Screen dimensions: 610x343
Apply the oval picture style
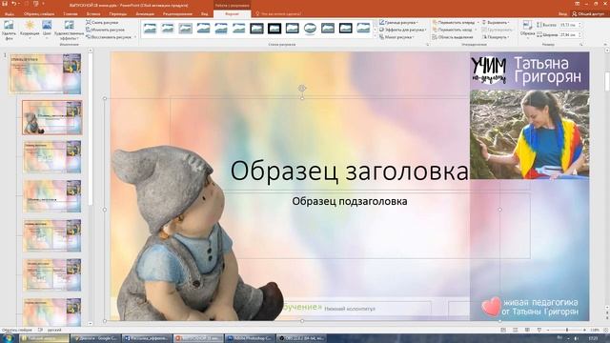click(310, 28)
